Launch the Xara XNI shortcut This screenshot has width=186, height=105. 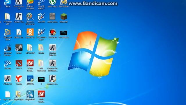click(41, 18)
